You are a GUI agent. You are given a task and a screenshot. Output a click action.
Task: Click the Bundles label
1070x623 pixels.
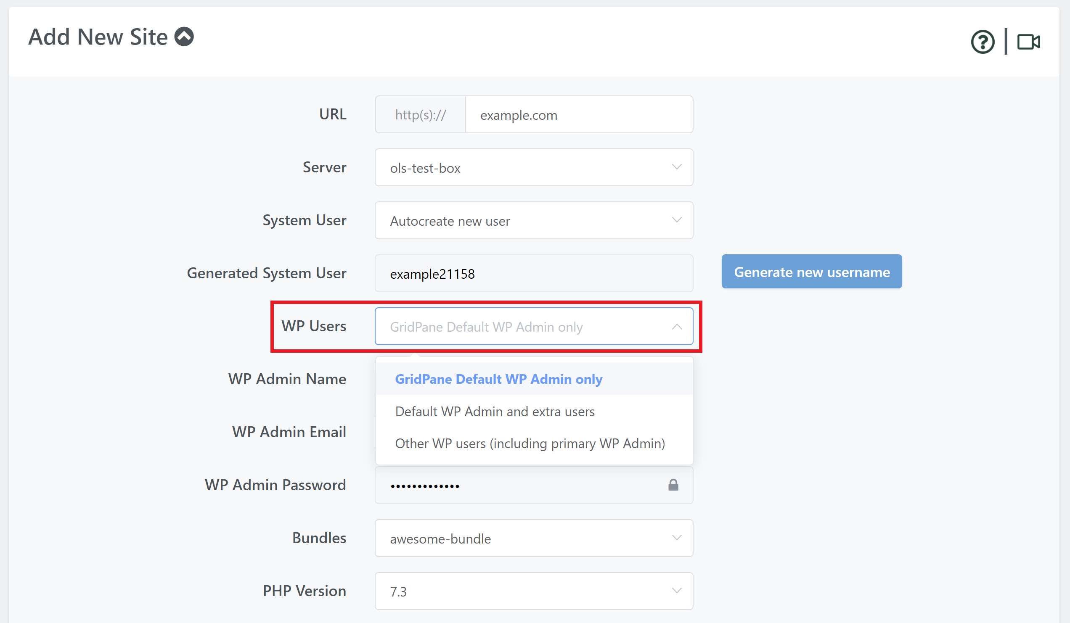pyautogui.click(x=319, y=538)
